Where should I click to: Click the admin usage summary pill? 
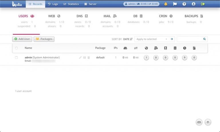[x=141, y=4]
